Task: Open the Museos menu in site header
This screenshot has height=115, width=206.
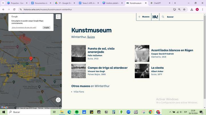Action: 144,17
